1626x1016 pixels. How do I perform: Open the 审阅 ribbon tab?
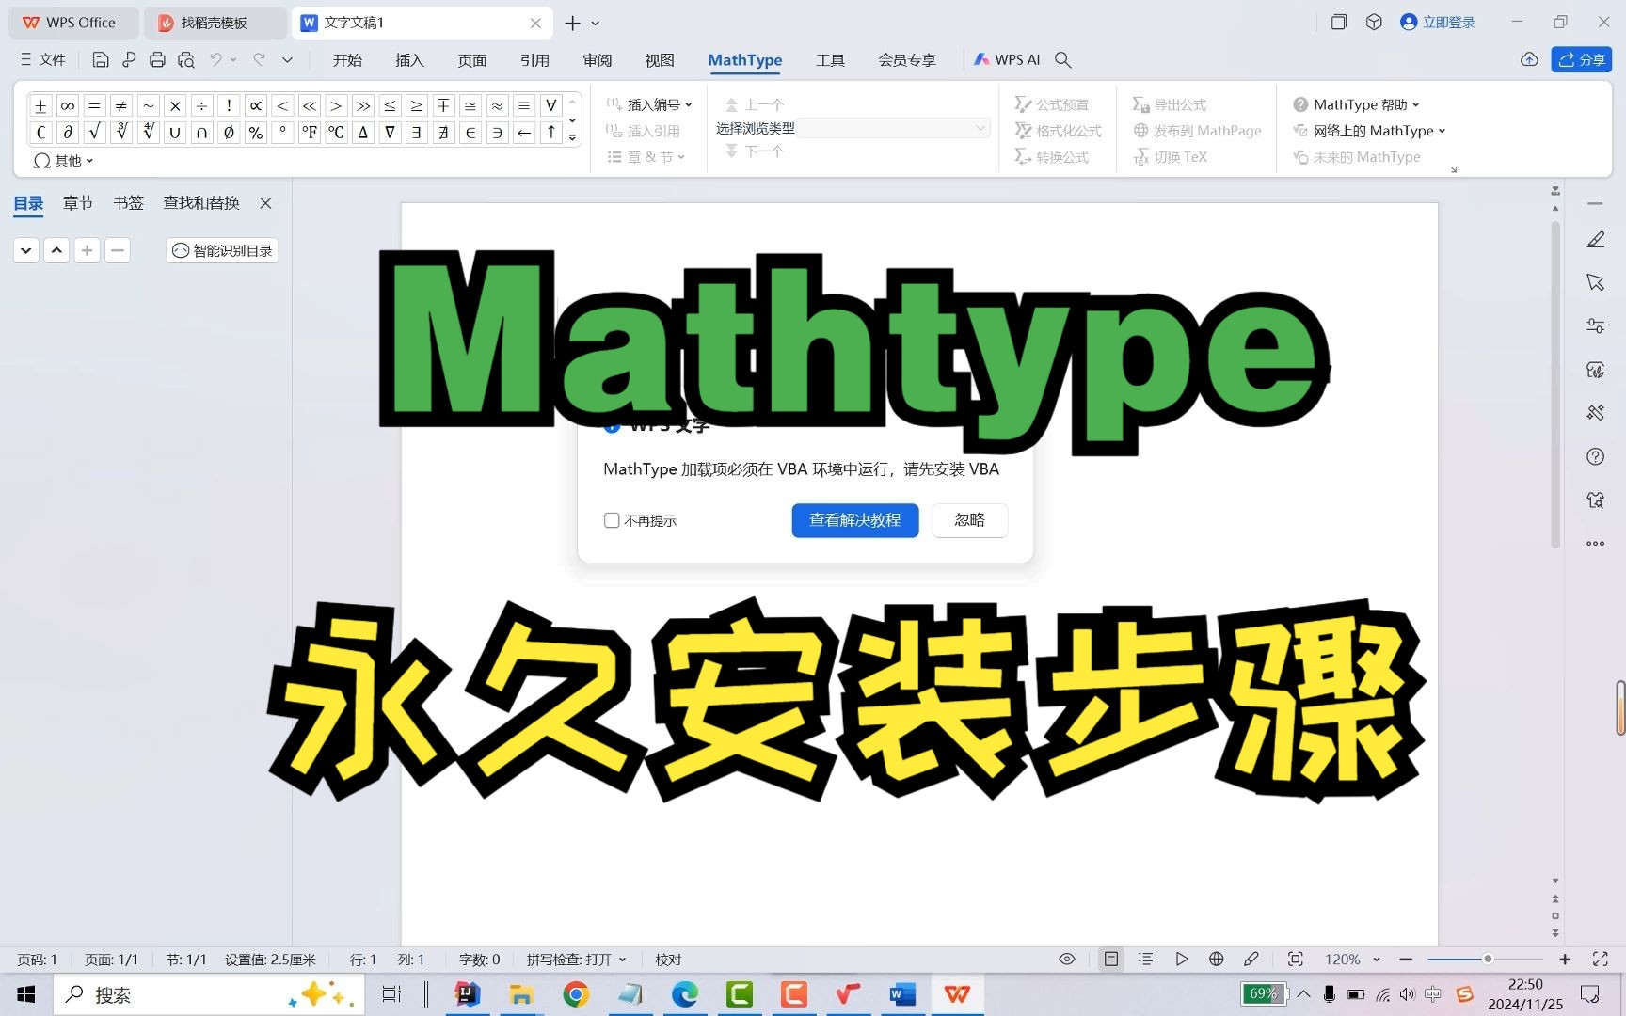click(x=598, y=60)
